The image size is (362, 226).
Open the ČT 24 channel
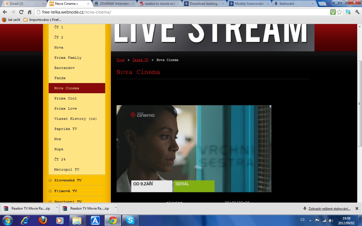[77, 159]
